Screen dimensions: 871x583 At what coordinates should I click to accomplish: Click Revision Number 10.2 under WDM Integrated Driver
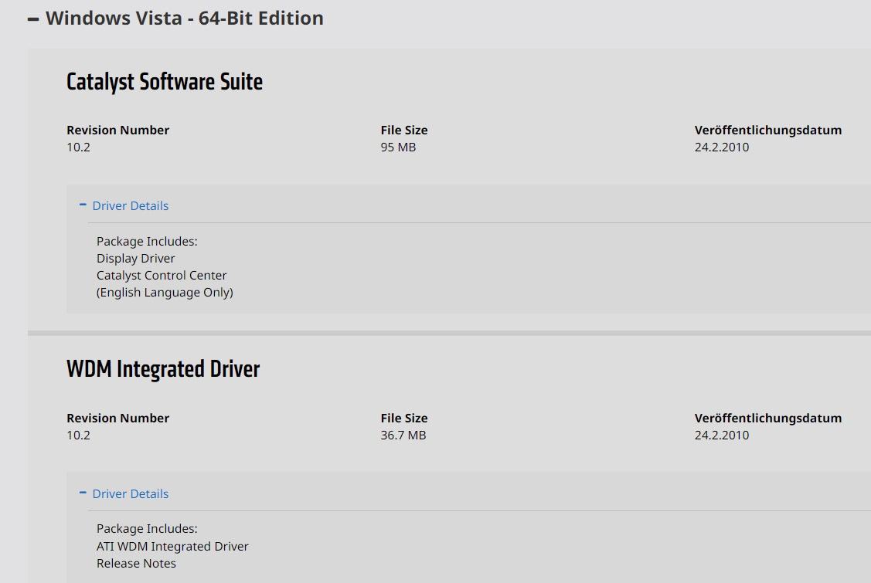click(78, 436)
